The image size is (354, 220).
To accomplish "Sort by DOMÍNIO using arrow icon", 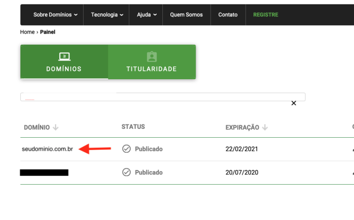I will pos(55,127).
